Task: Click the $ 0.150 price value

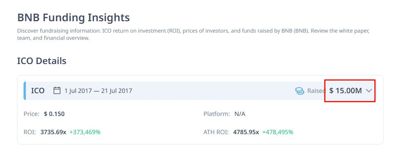Action: [54, 114]
